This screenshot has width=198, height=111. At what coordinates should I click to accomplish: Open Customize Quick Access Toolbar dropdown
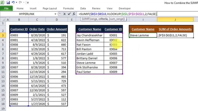point(28,2)
